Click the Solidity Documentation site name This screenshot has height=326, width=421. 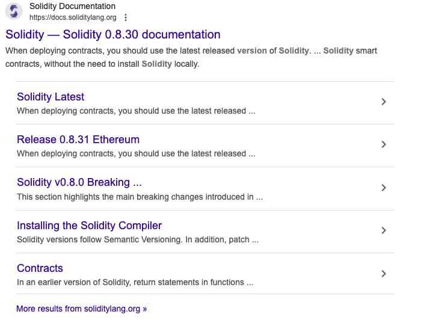(73, 6)
